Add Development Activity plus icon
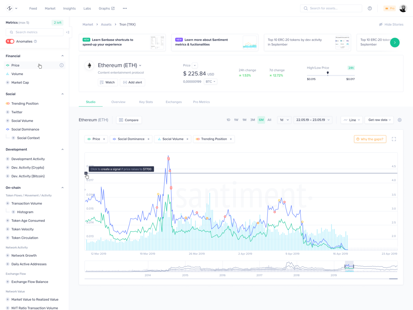This screenshot has width=413, height=310. (x=7, y=159)
